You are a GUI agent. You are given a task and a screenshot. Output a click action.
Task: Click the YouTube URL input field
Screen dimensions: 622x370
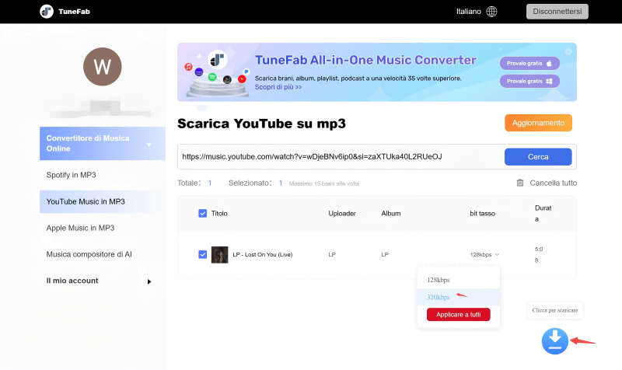pyautogui.click(x=338, y=156)
